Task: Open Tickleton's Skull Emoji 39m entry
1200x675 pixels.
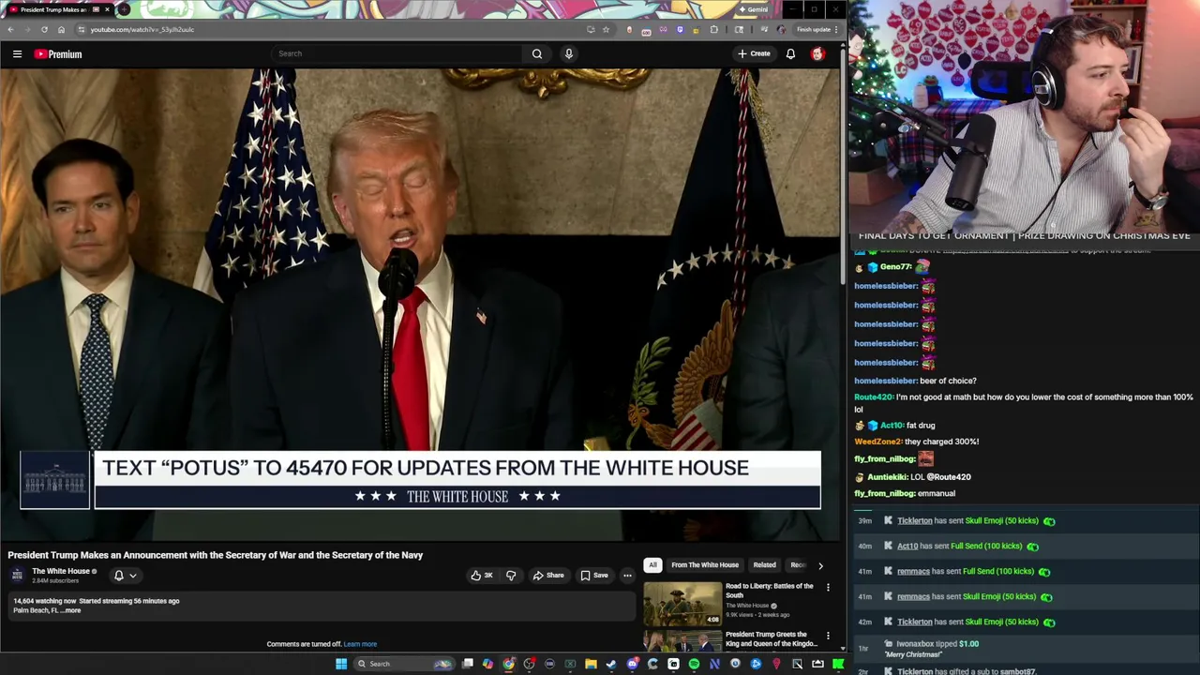Action: [1026, 520]
